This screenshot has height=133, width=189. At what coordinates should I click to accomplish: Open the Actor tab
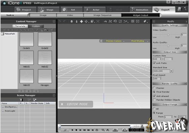coord(95,10)
